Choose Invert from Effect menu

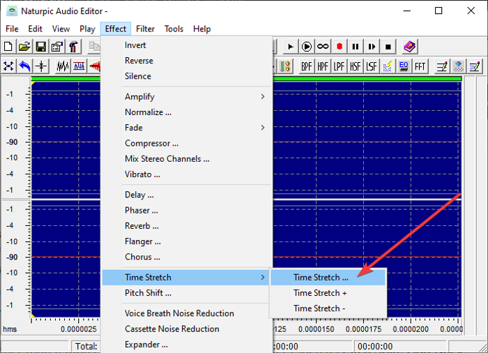click(x=187, y=45)
